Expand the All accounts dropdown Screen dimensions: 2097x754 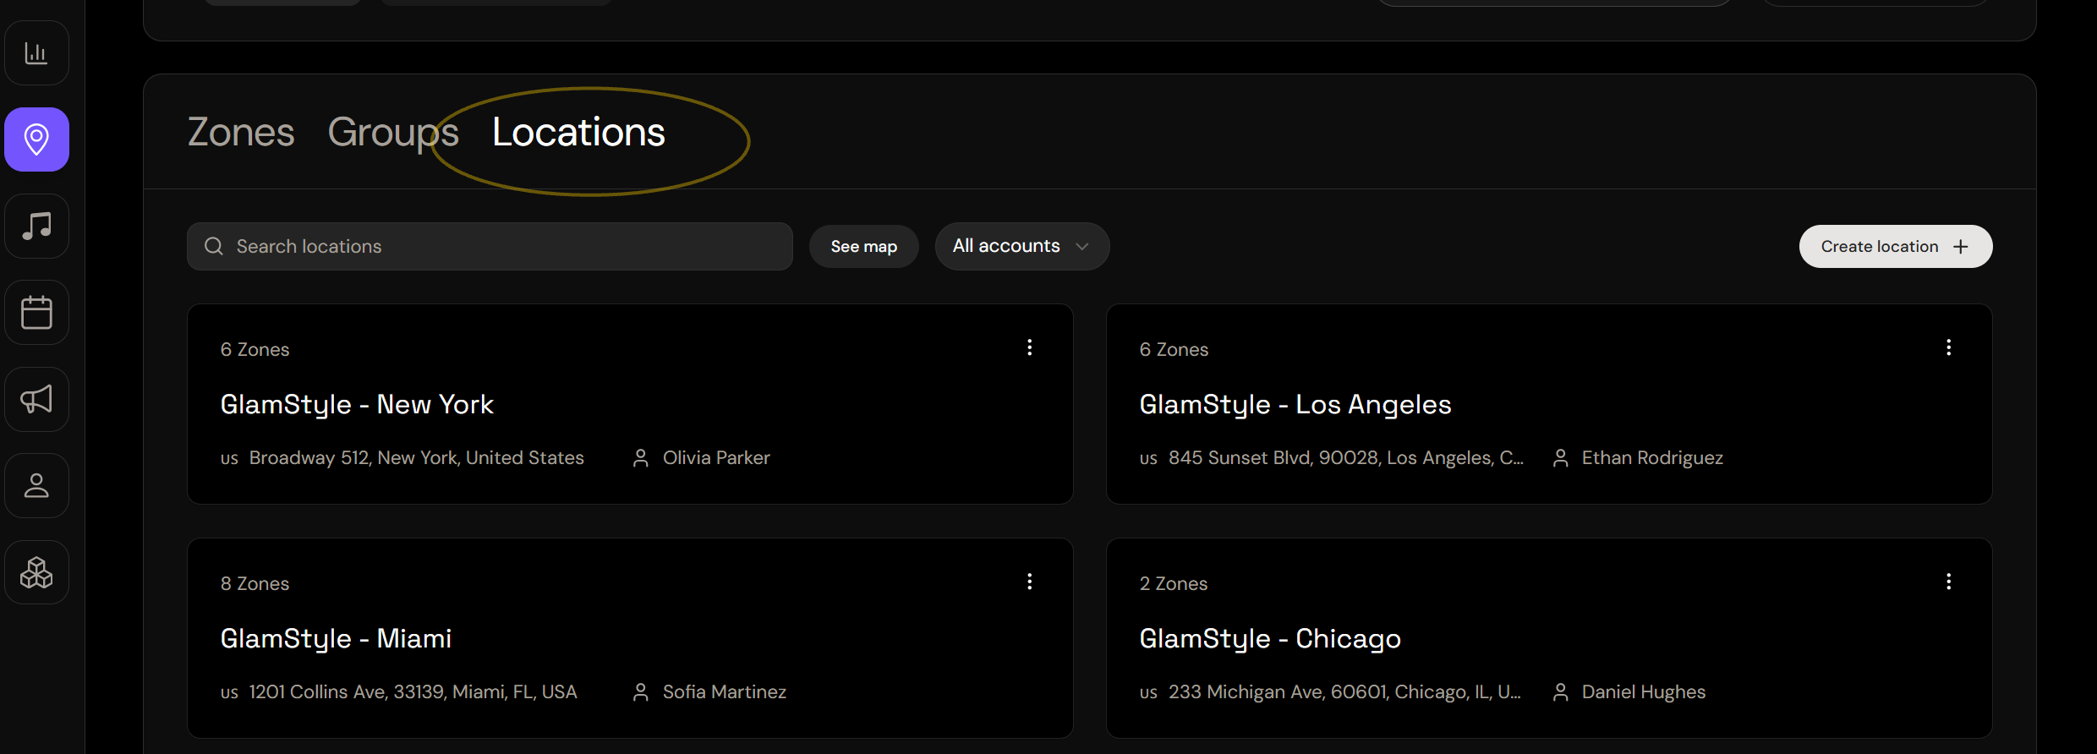coord(1021,246)
